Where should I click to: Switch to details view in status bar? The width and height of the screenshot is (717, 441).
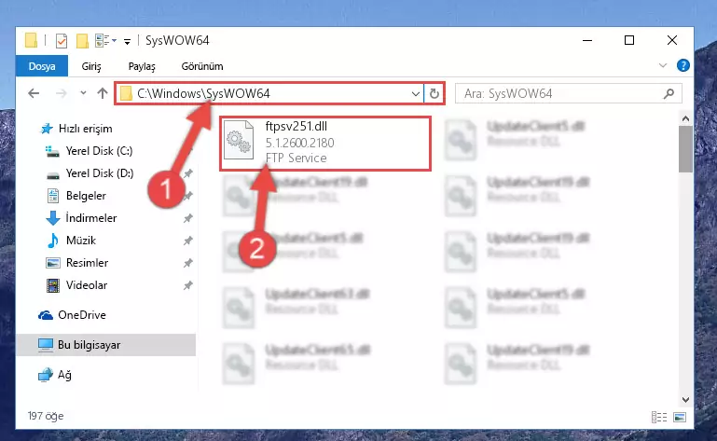click(x=659, y=417)
